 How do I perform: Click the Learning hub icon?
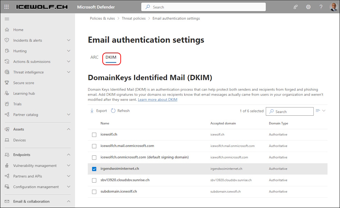[x=7, y=93]
